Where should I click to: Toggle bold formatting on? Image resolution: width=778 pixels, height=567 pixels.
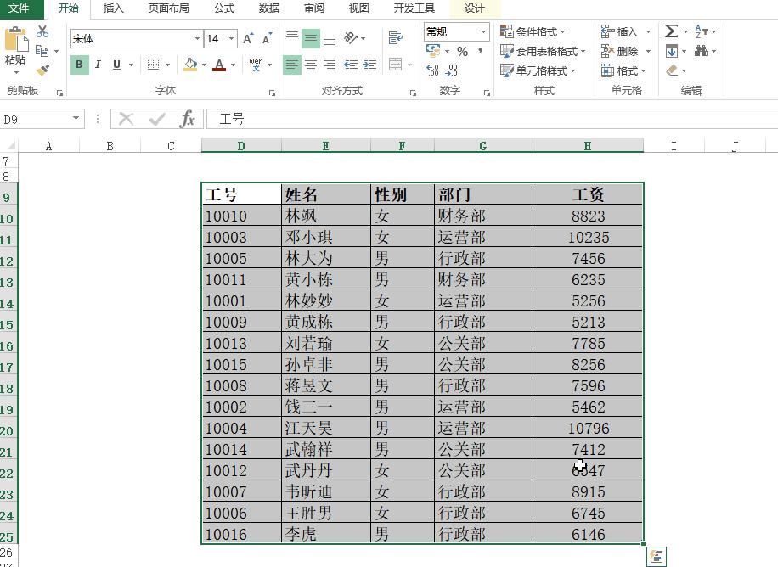(79, 65)
